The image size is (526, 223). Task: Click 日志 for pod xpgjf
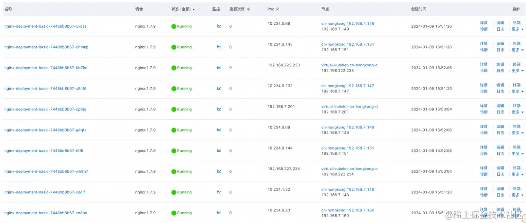500,195
